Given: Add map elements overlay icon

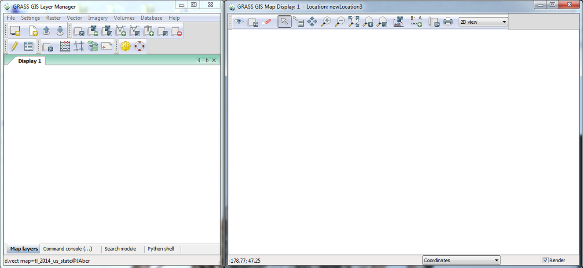Looking at the screenshot, I should 416,22.
